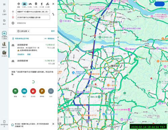Screen dimensions: 168x130
Task: Open Recents history icon in sidebar
Action: [x=4, y=21]
